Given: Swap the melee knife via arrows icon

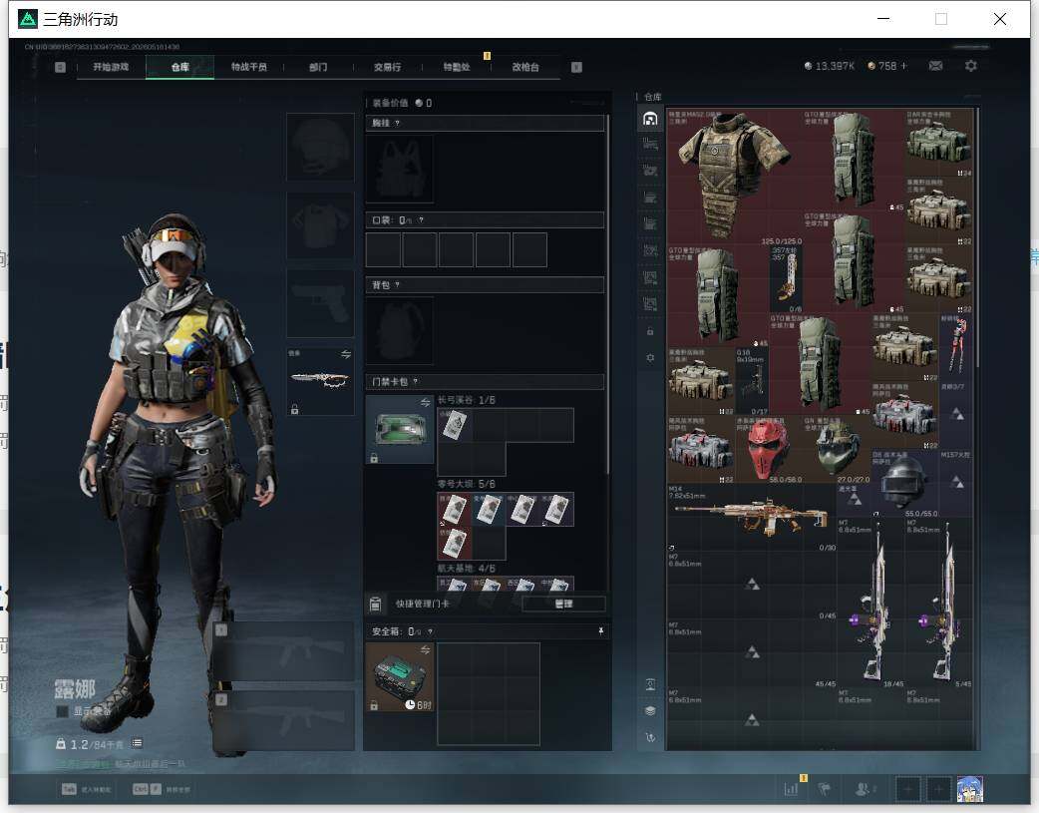Looking at the screenshot, I should [345, 355].
